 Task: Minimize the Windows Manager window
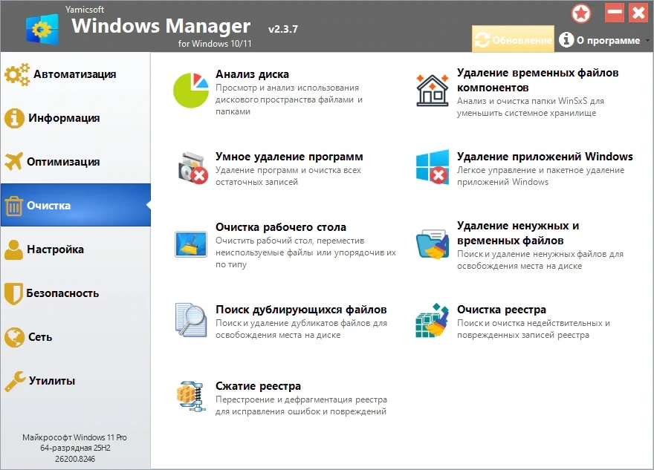click(x=615, y=13)
